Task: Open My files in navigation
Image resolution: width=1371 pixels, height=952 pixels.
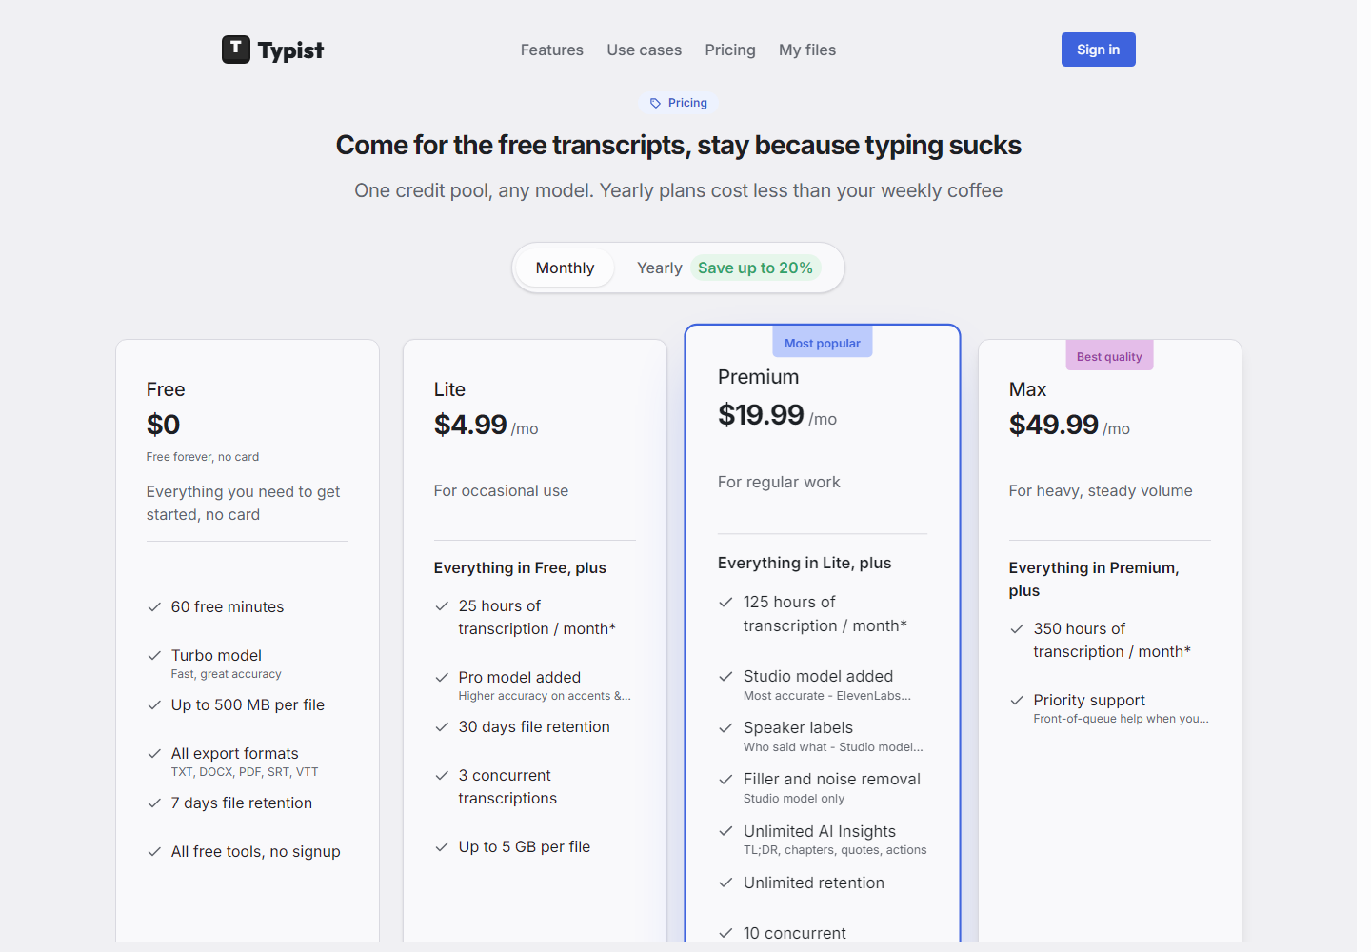Action: point(807,50)
